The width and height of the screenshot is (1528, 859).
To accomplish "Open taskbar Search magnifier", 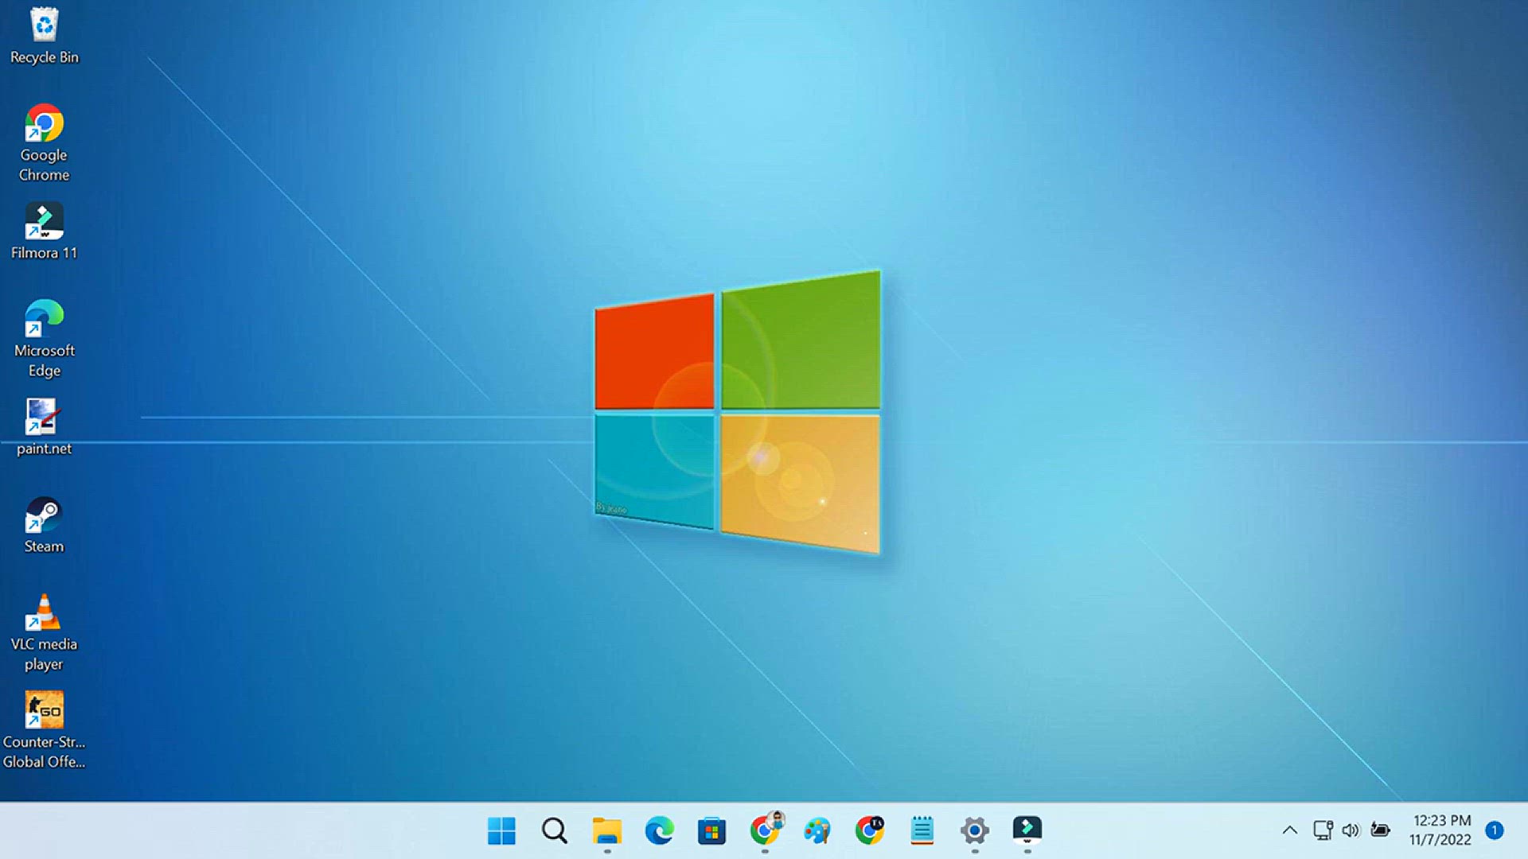I will [554, 831].
